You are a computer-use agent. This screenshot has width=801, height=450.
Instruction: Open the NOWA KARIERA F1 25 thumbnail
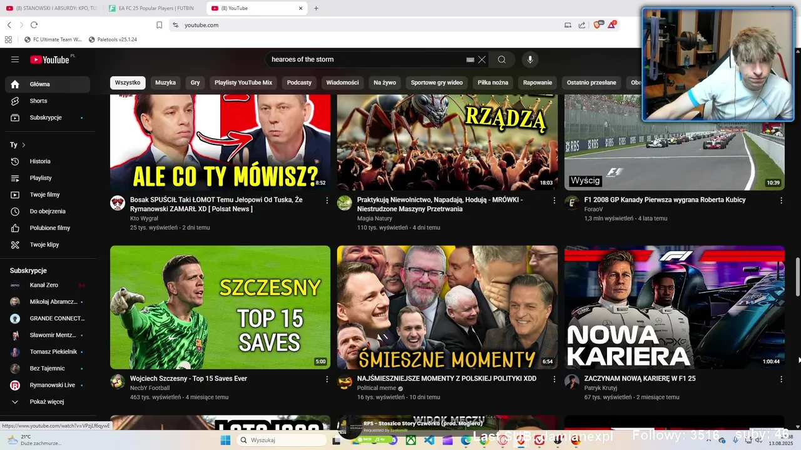[x=675, y=307]
